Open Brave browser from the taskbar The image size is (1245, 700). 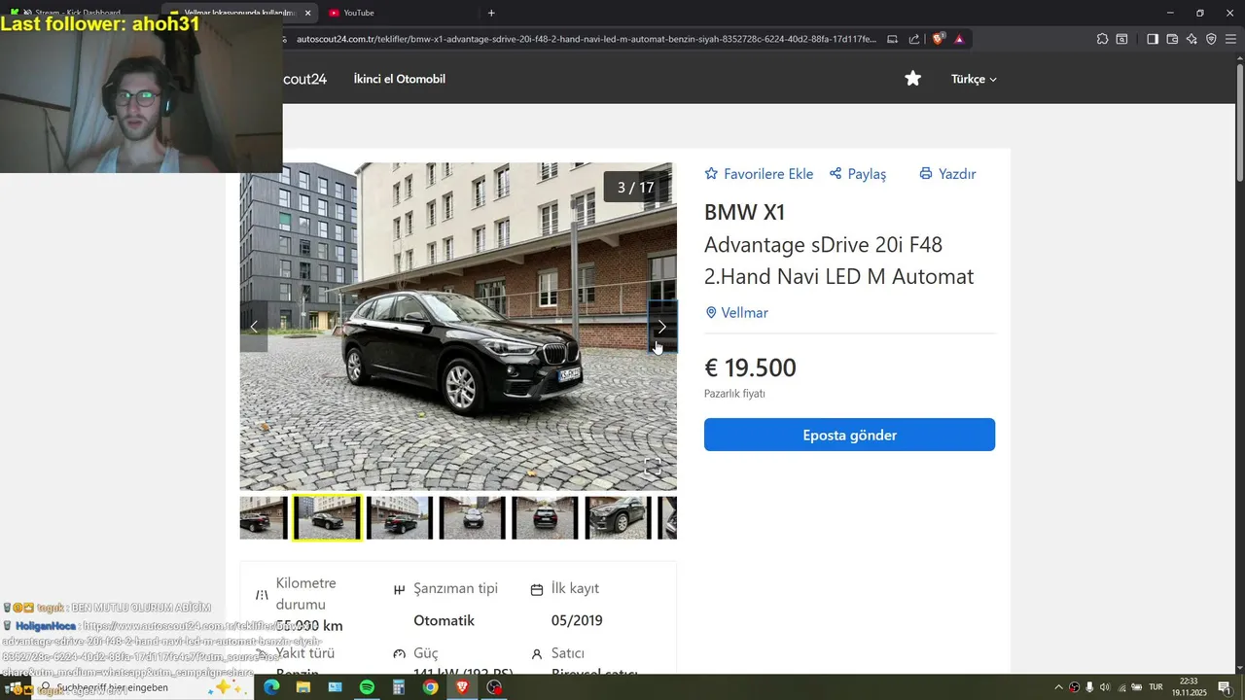tap(462, 687)
